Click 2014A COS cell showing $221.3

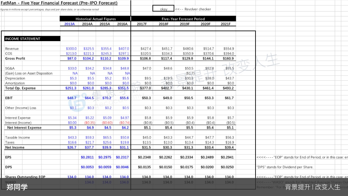click(x=89, y=54)
